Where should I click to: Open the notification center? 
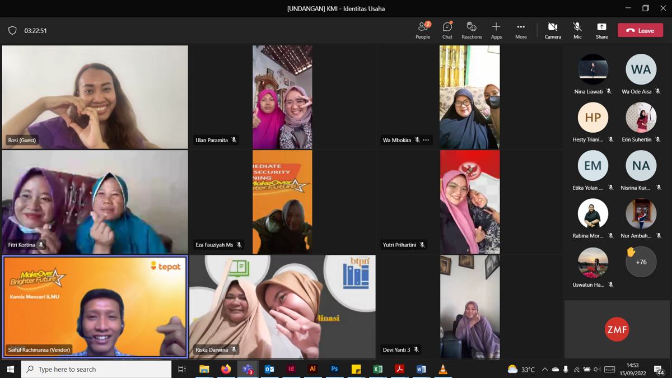659,369
